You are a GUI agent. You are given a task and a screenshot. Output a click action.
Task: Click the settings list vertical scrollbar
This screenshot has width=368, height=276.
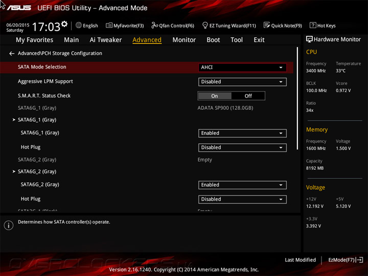297,99
